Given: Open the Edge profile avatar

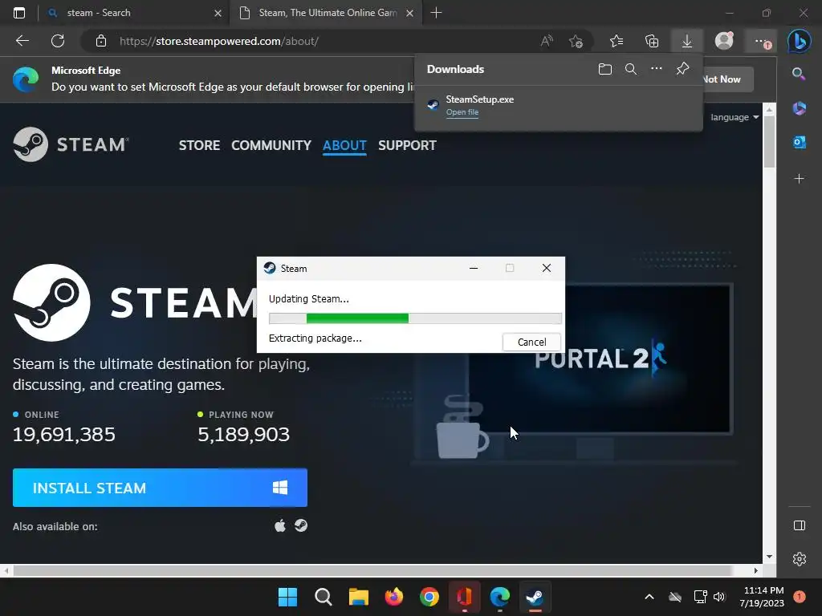Looking at the screenshot, I should tap(724, 41).
